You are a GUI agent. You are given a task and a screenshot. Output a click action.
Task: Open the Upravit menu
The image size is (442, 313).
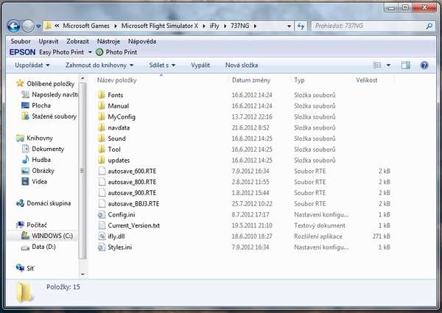tap(49, 41)
